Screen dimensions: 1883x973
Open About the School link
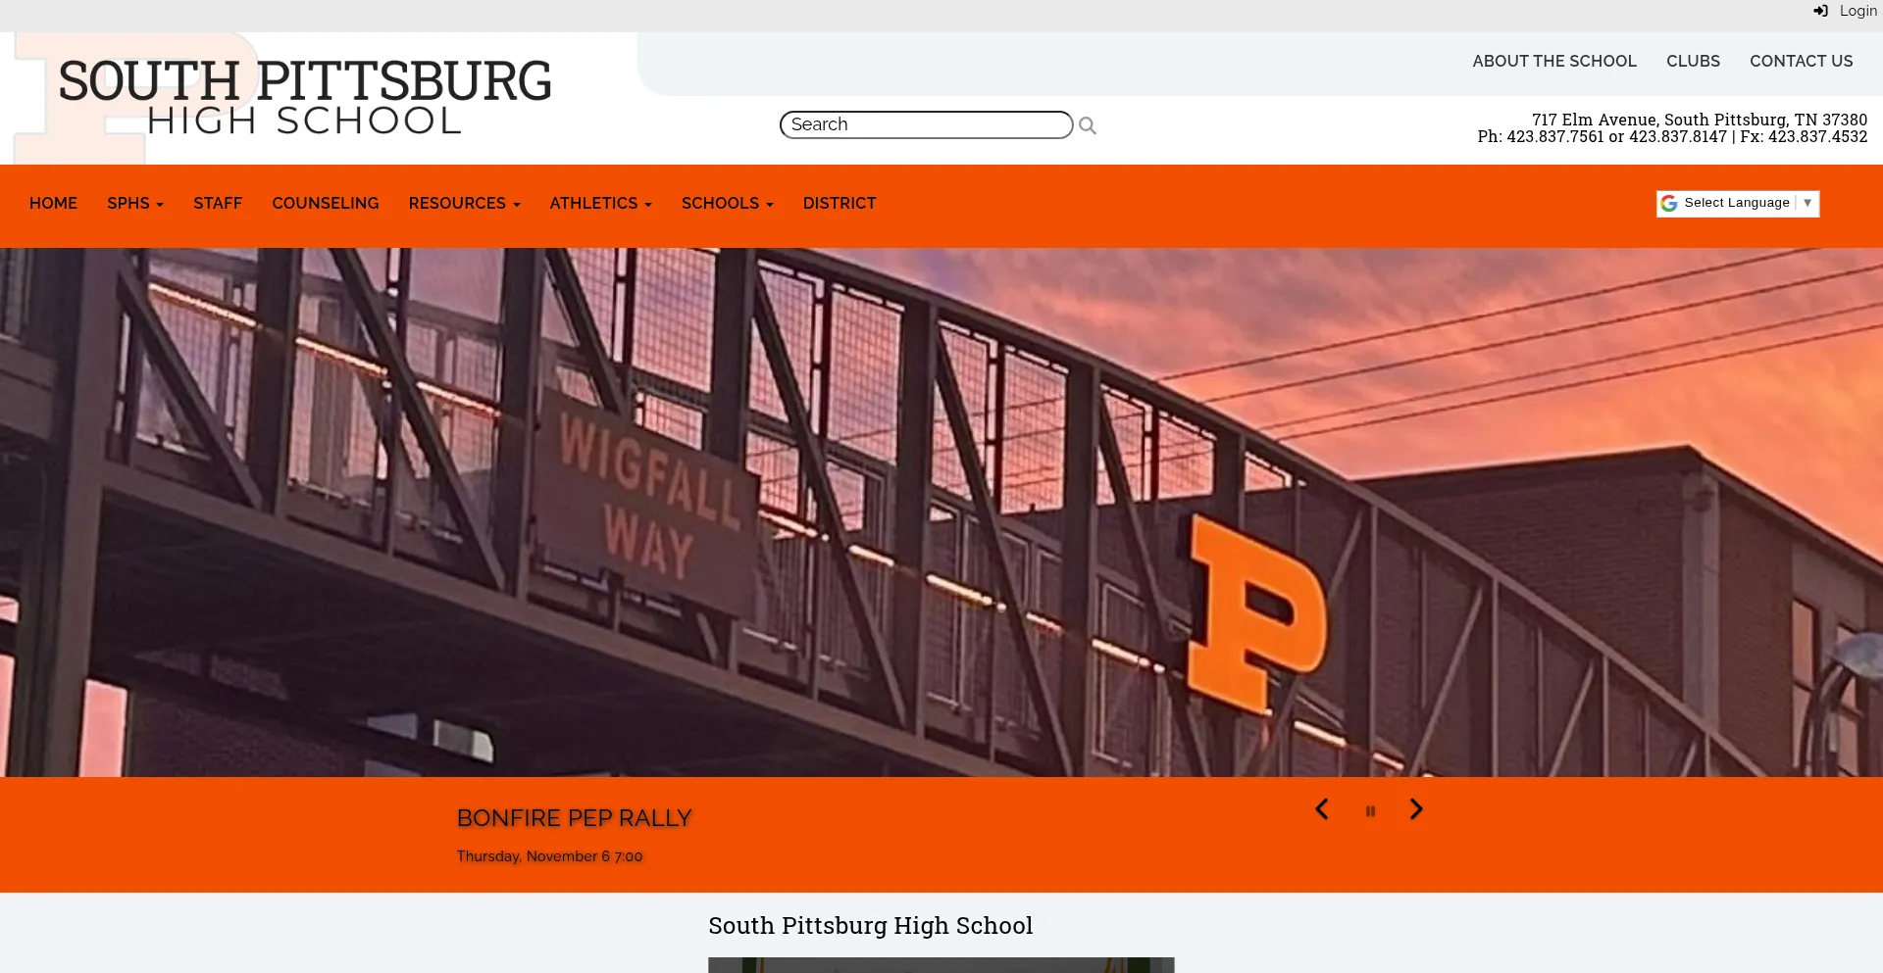[1554, 61]
